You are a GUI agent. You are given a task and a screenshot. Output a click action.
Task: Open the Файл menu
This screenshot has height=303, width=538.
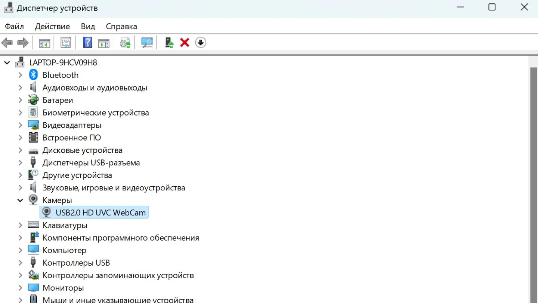(x=15, y=27)
